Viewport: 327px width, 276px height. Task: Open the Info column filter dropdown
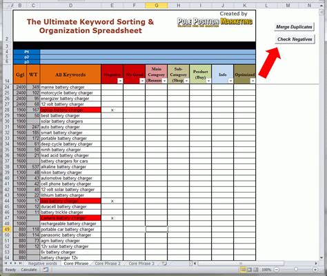230,81
